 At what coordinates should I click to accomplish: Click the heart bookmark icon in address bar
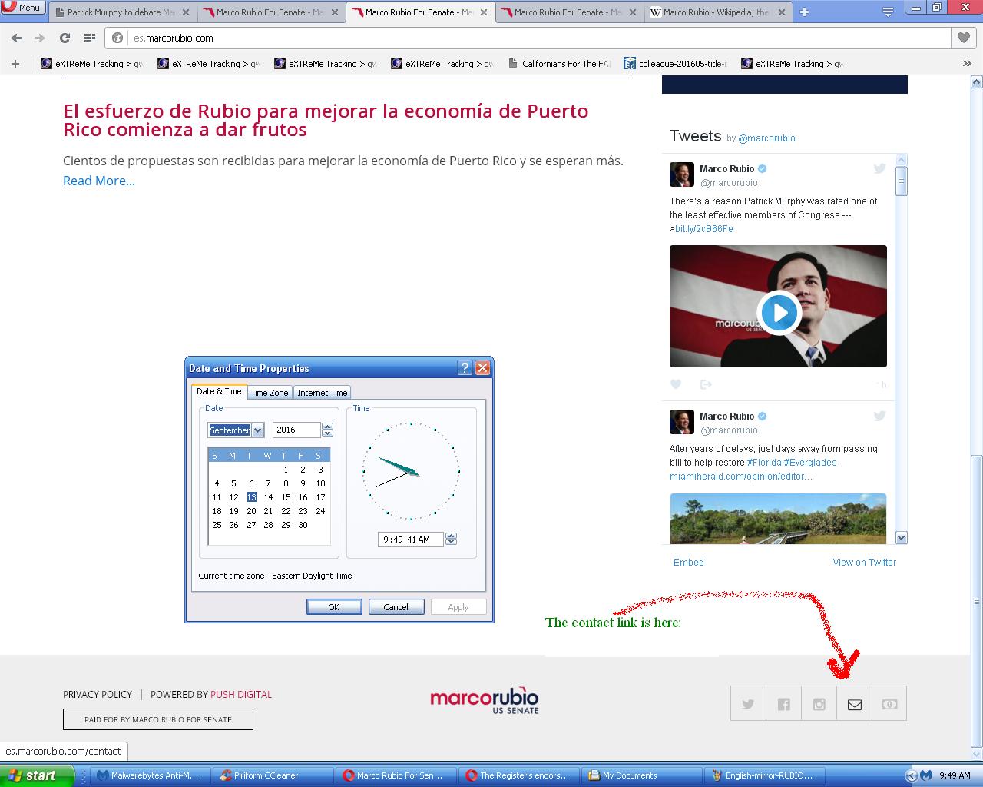[964, 38]
